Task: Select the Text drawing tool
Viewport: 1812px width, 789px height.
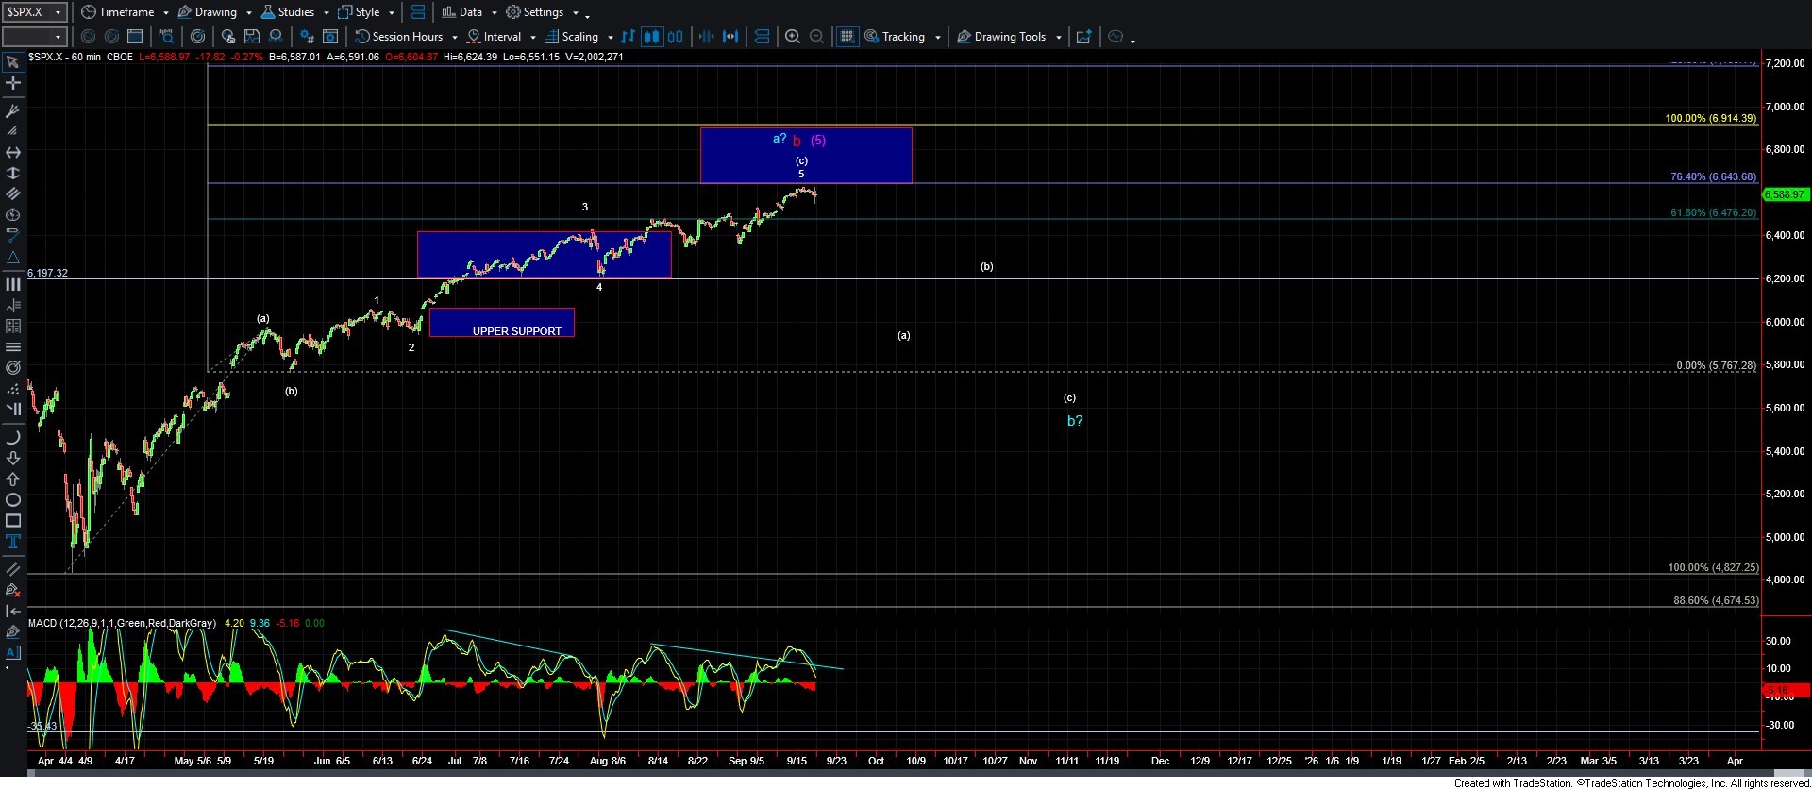Action: click(13, 542)
